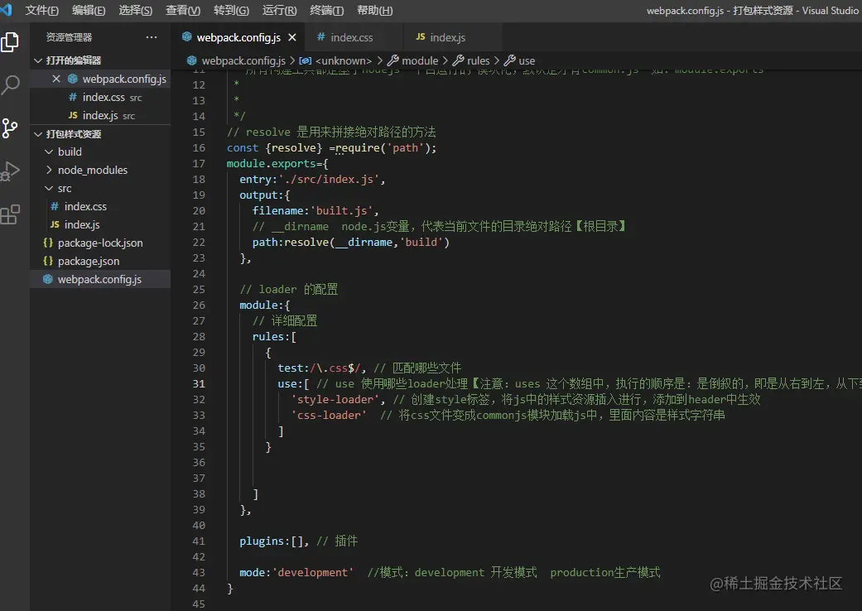Image resolution: width=862 pixels, height=611 pixels.
Task: Open package.json in file tree
Action: [100, 261]
